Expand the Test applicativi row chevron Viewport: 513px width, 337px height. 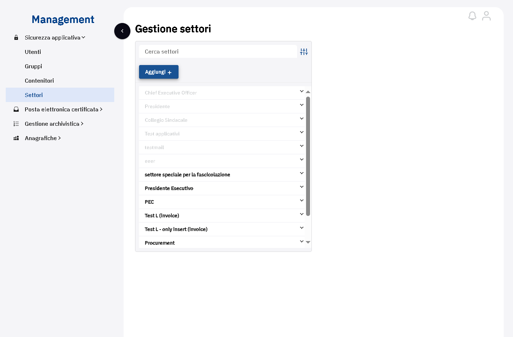pyautogui.click(x=302, y=132)
